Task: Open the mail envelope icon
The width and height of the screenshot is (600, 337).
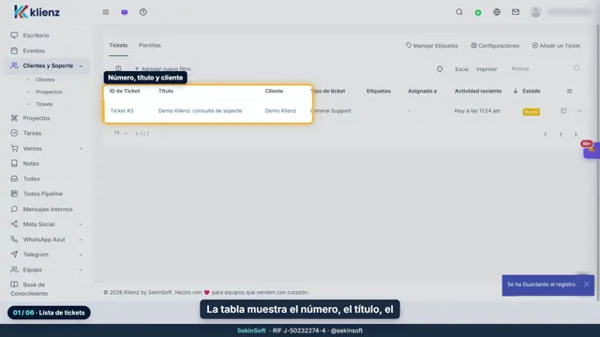Action: (516, 12)
